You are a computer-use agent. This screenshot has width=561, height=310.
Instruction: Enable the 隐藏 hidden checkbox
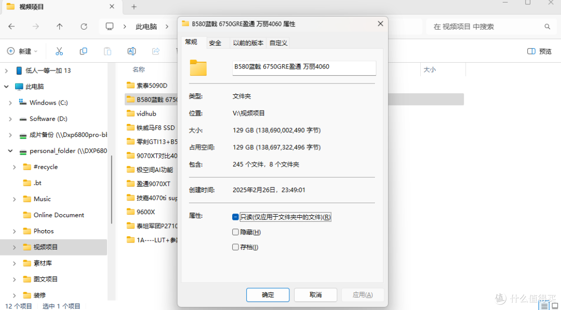(x=235, y=232)
